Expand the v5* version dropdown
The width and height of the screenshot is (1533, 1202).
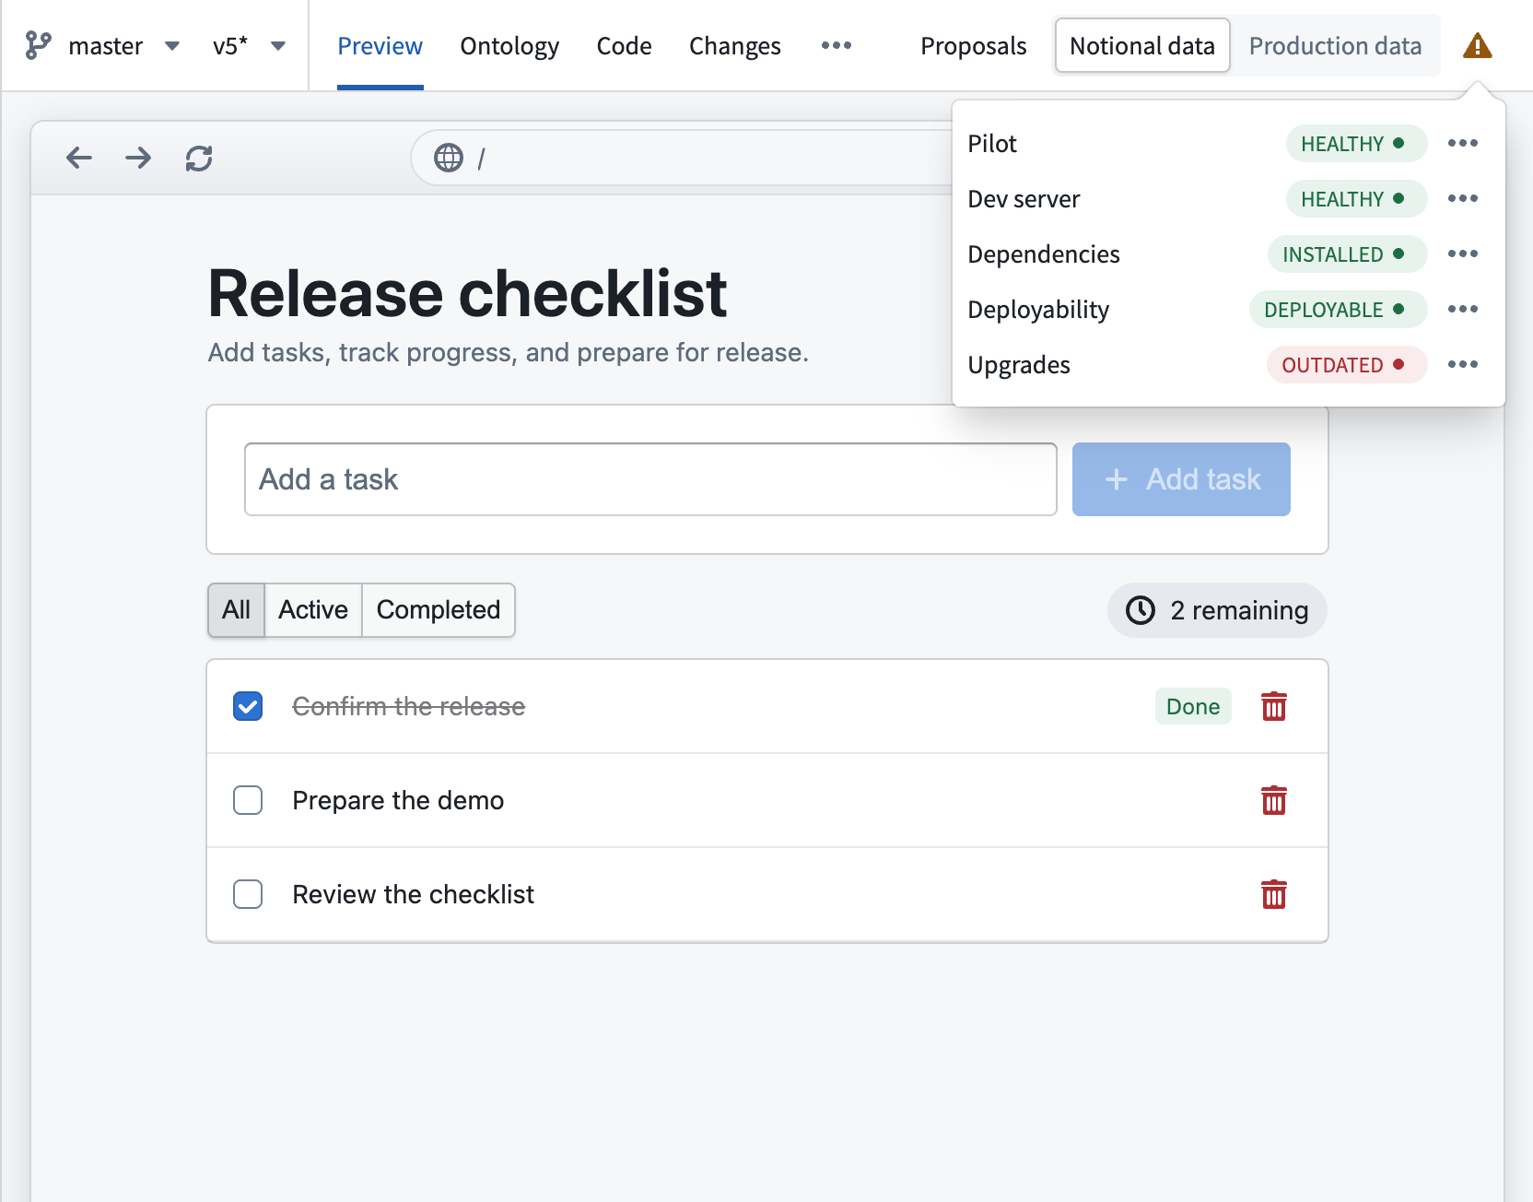(x=278, y=46)
